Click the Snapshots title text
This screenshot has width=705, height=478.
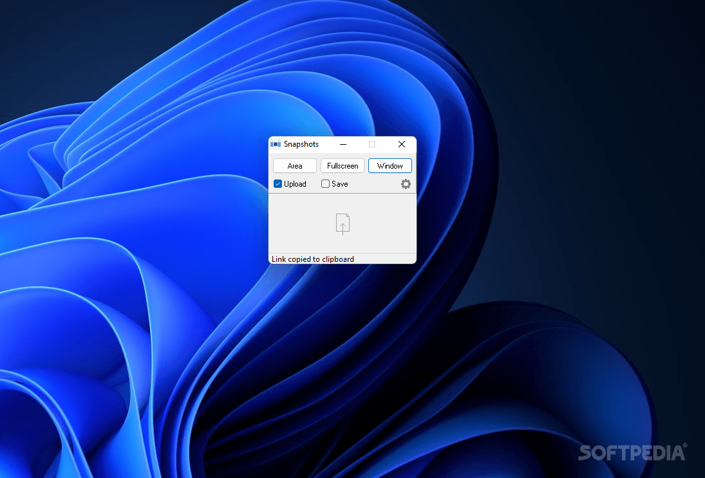point(301,144)
